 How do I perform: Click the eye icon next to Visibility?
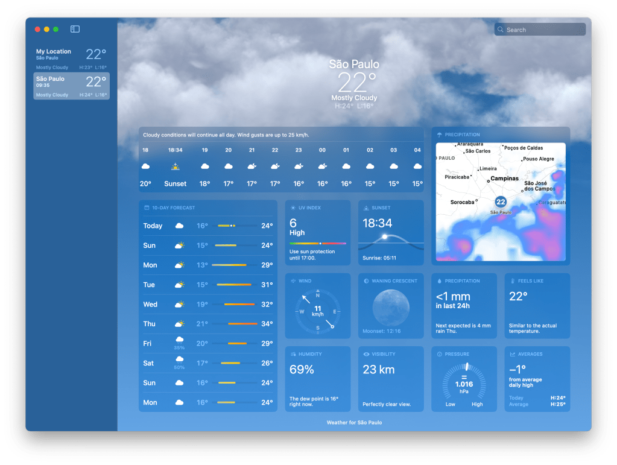pos(366,354)
